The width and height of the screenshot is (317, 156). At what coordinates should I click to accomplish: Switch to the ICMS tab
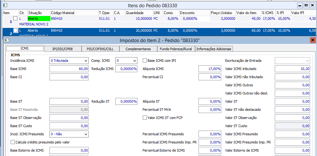point(25,49)
